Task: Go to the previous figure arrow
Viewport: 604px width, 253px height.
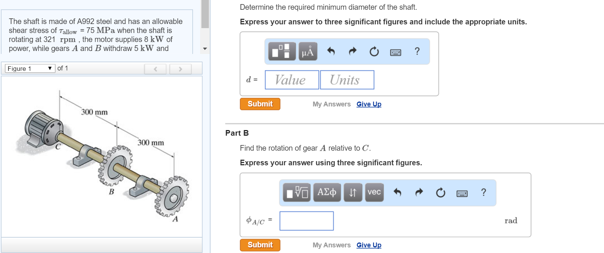Action: [155, 69]
